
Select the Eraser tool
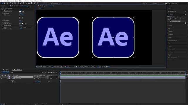31,3
